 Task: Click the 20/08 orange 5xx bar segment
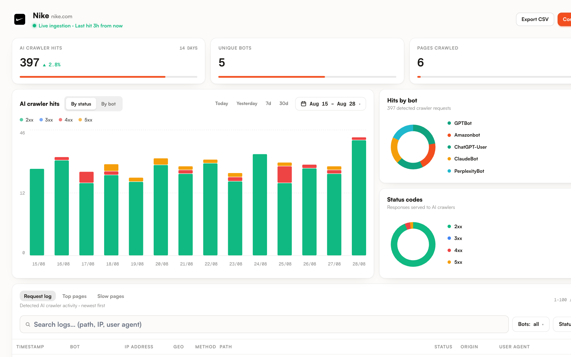(161, 161)
